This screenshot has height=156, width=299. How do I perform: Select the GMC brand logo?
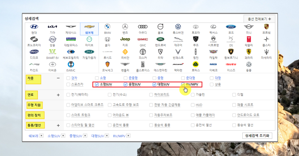click(143, 39)
